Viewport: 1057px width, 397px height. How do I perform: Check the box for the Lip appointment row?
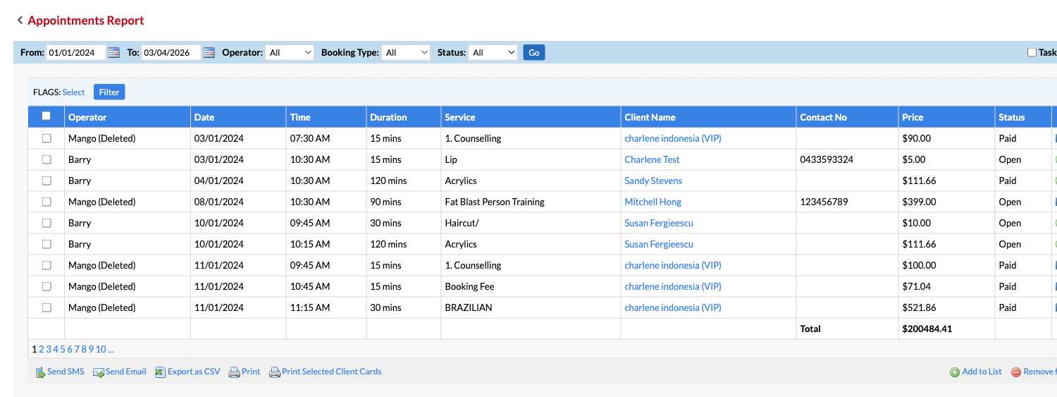(47, 159)
